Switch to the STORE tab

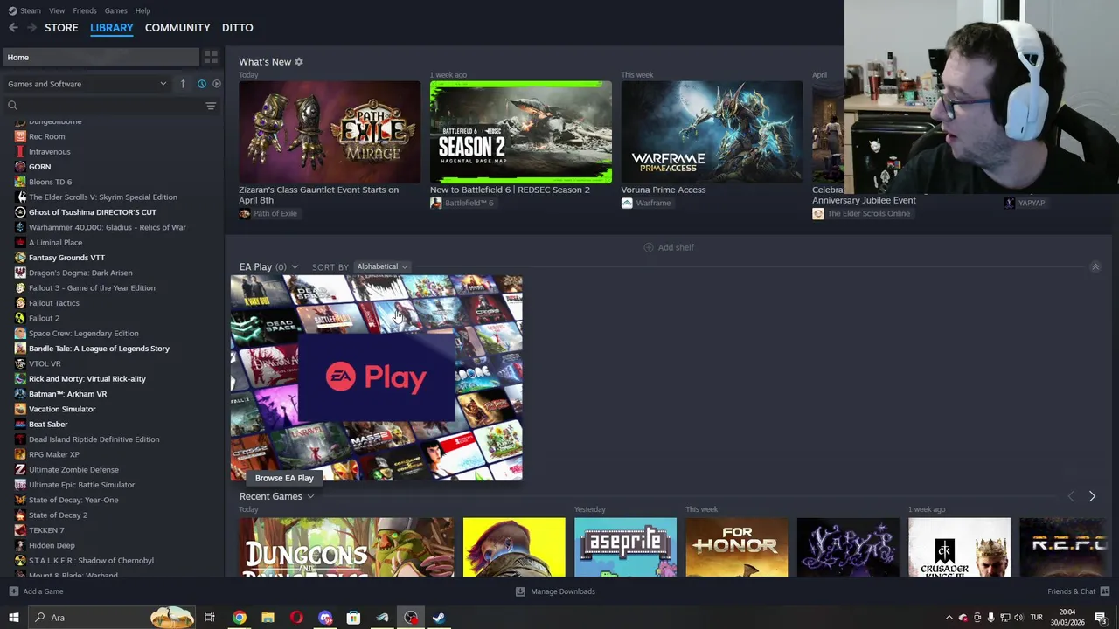[61, 28]
